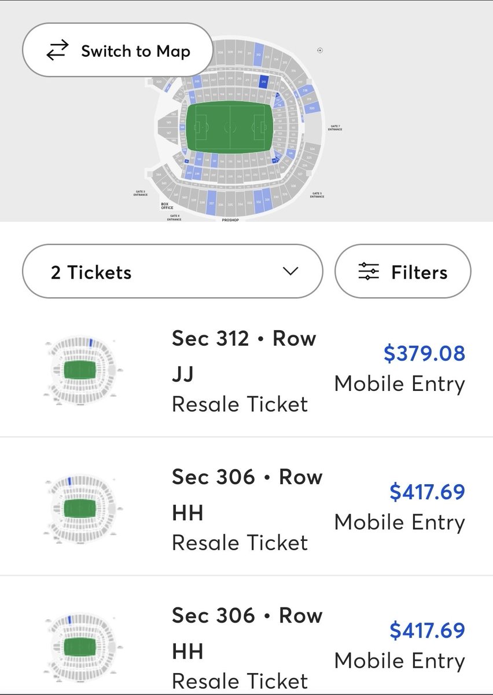Screen dimensions: 493x695
Task: Select highlighted section 312 on stadium map
Action: [258, 54]
